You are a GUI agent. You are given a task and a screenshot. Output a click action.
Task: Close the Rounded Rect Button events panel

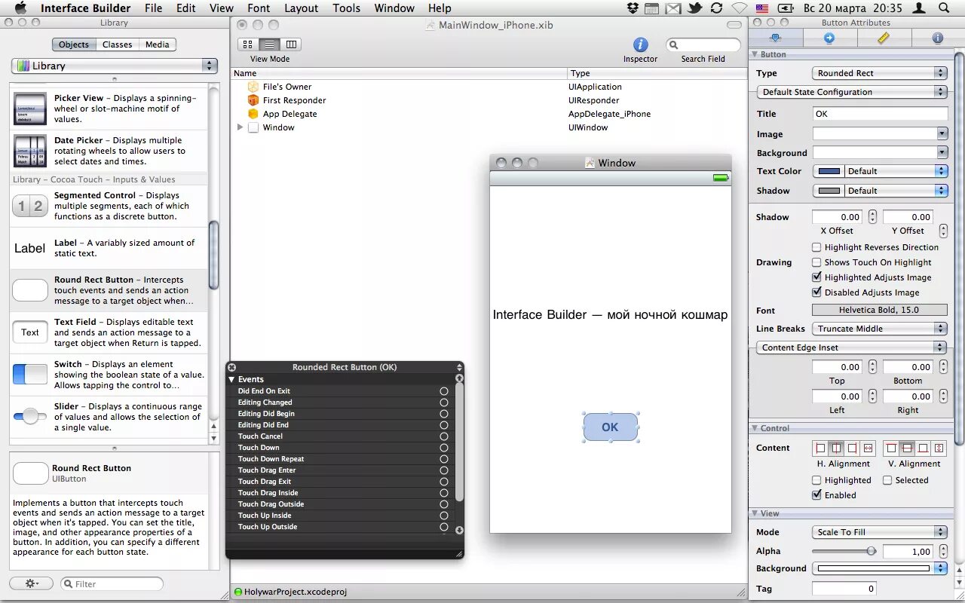232,367
